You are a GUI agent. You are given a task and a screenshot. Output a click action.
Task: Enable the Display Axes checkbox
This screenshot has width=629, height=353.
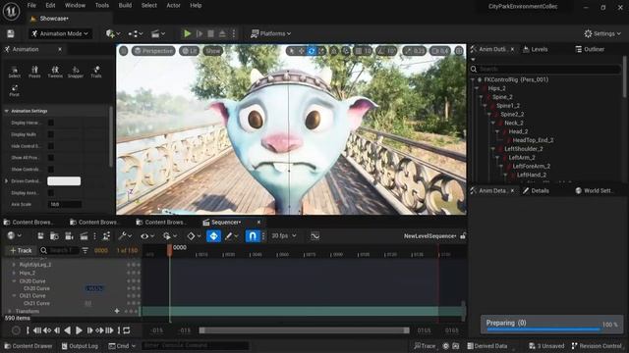(x=51, y=193)
